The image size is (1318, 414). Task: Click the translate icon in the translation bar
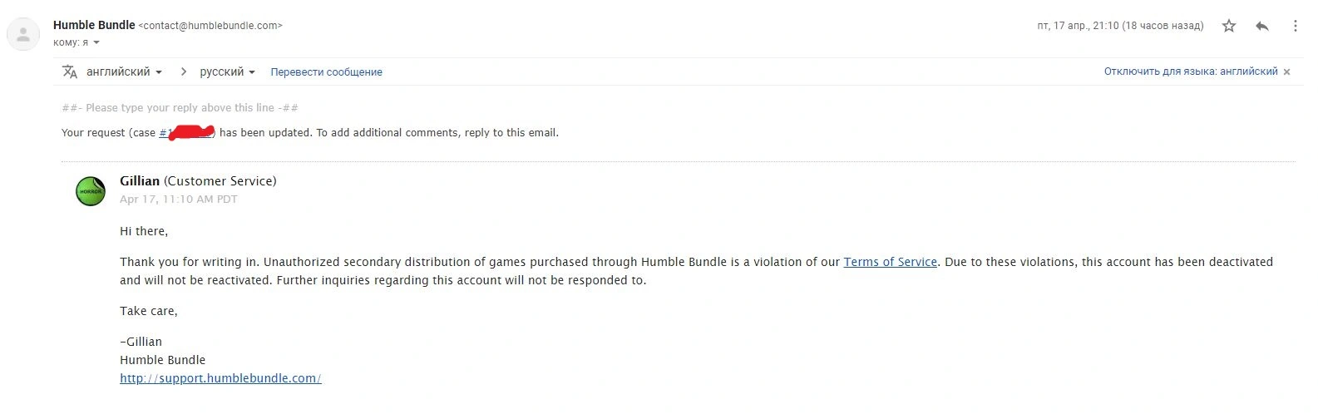(70, 71)
